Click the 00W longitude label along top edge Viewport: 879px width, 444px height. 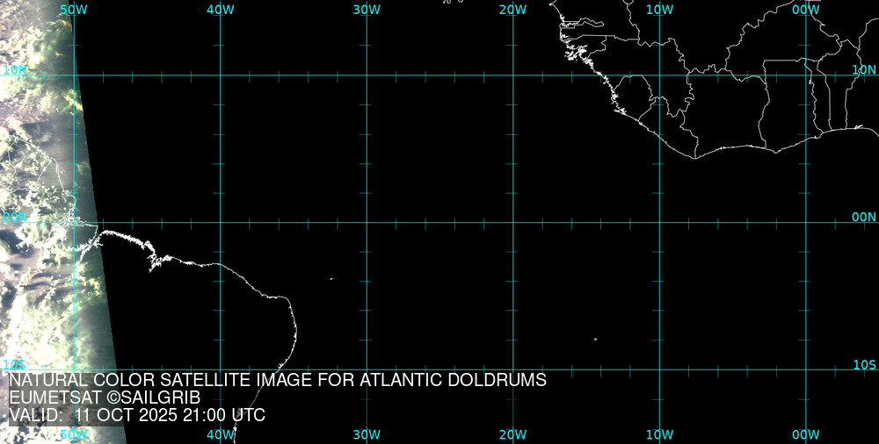coord(805,10)
